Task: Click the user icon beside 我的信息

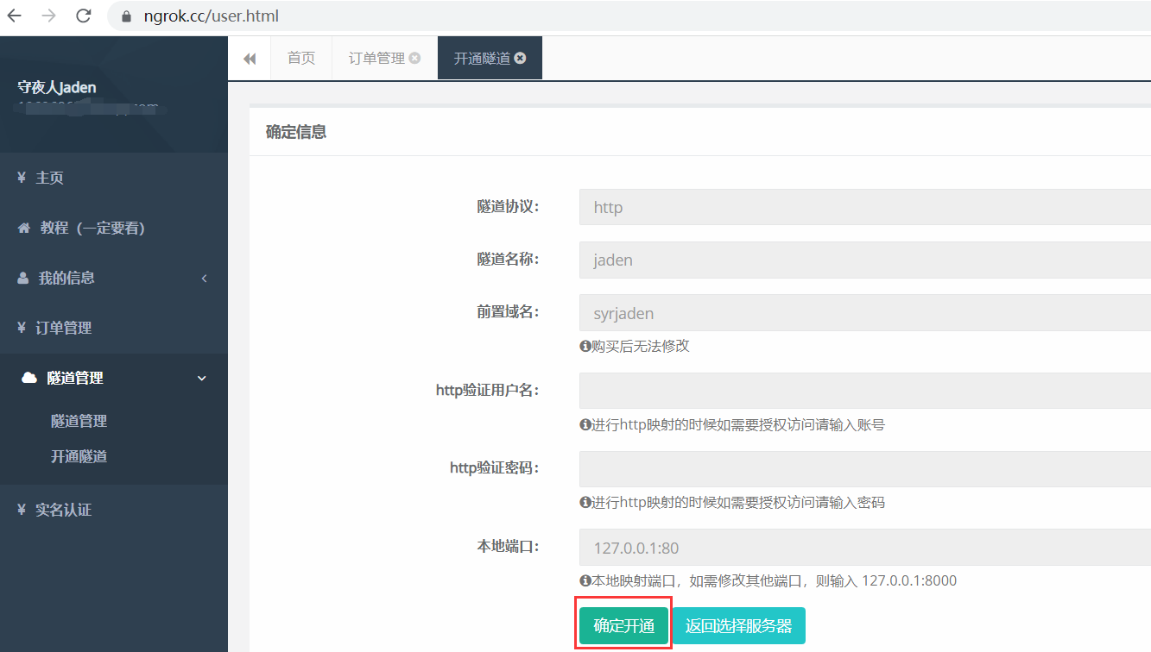Action: (23, 278)
